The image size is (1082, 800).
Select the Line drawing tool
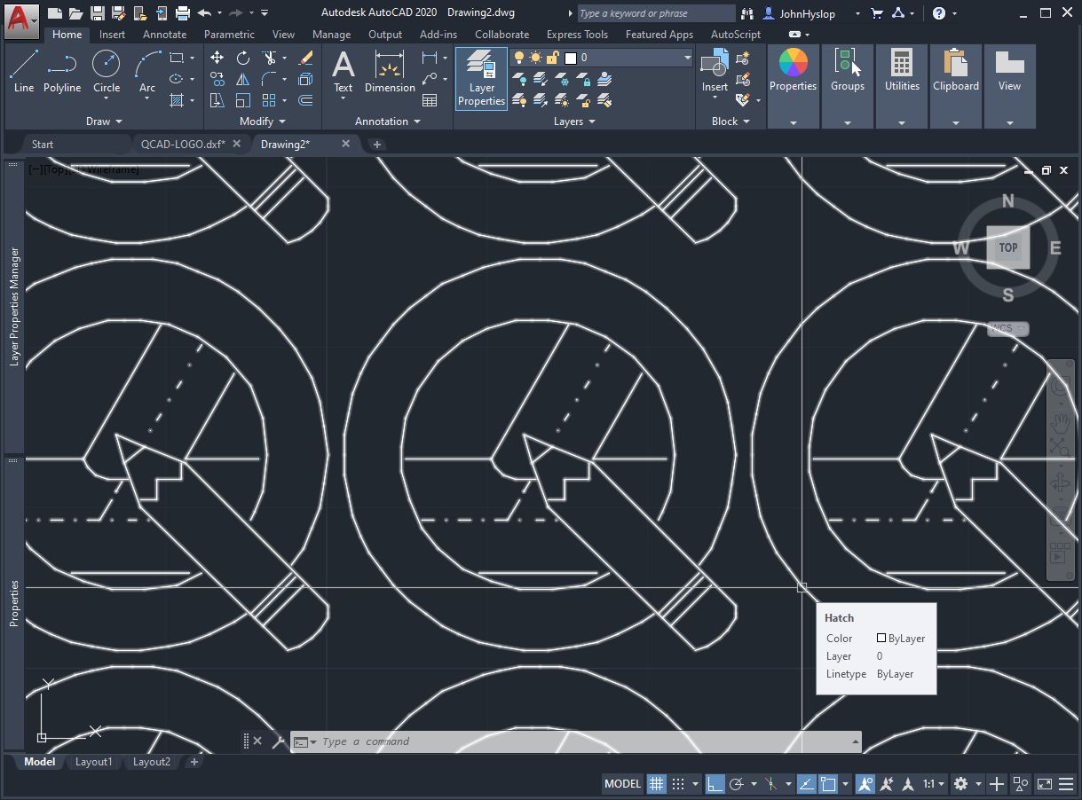coord(24,71)
